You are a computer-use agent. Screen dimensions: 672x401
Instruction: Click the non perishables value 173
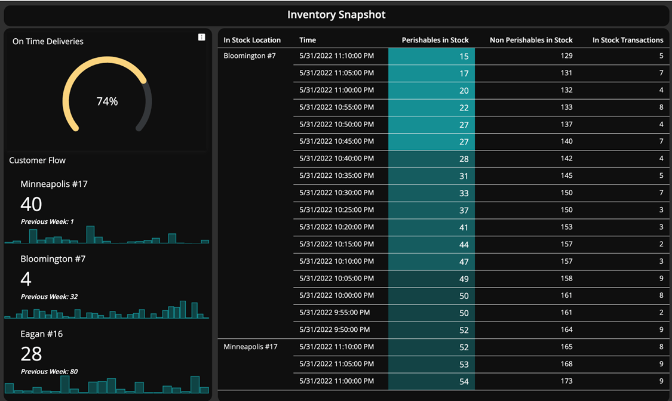pos(566,381)
